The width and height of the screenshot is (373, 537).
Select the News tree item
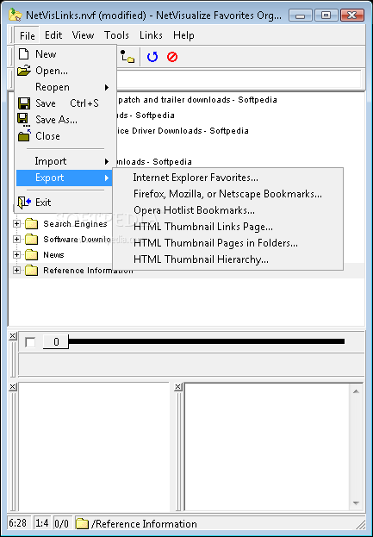tap(53, 255)
